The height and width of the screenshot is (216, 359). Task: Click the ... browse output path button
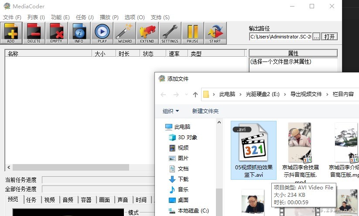tap(316, 37)
